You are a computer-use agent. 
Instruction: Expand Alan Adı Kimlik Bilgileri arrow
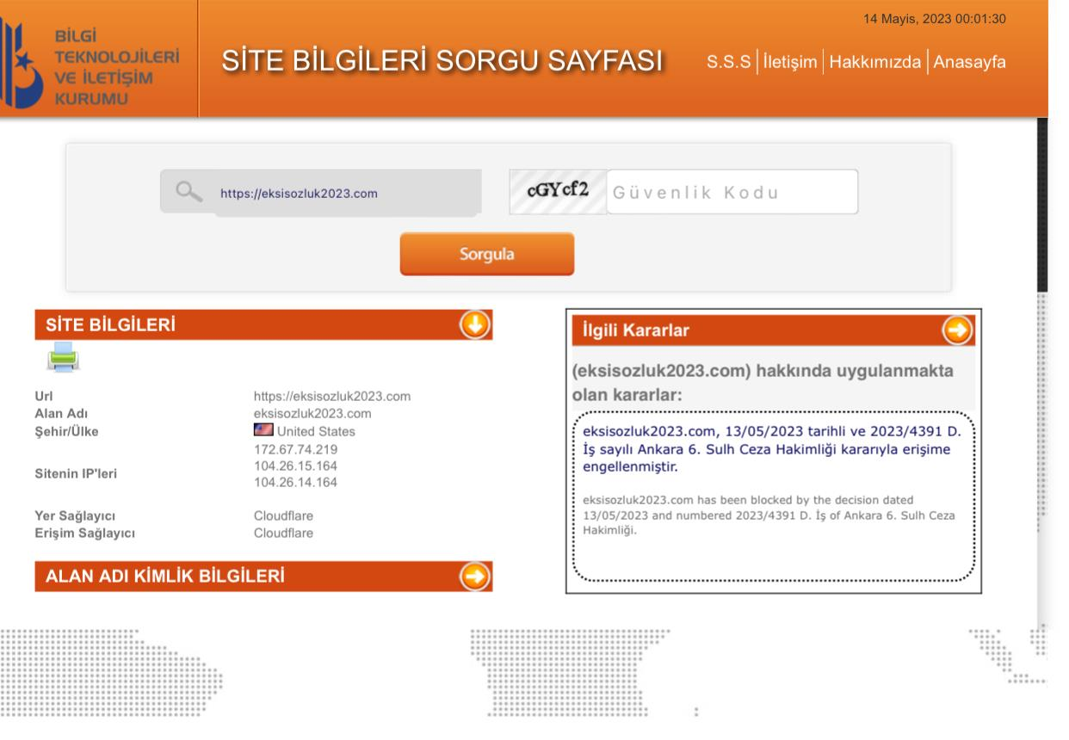coord(475,577)
